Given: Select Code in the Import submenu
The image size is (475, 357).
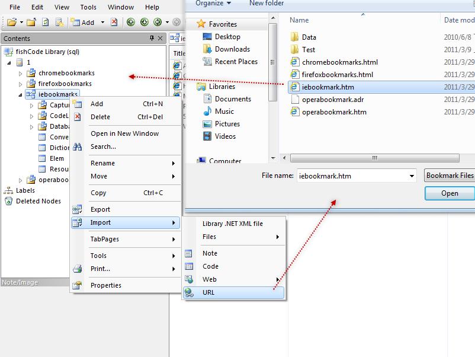Looking at the screenshot, I should (x=234, y=266).
